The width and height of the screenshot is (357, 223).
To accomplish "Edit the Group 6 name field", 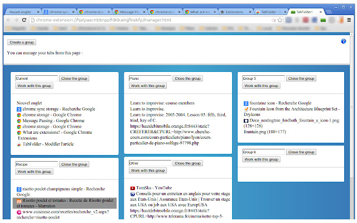I will [x=263, y=152].
